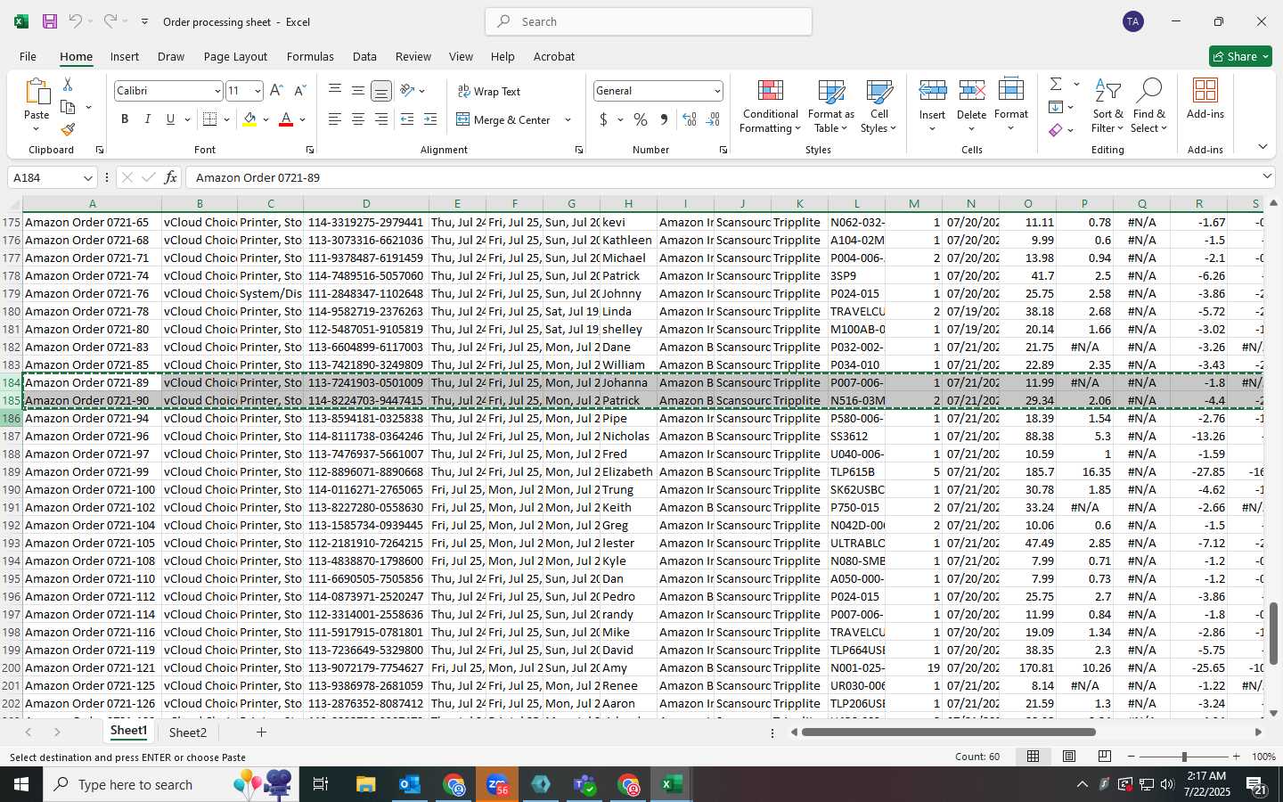
Task: Click the Format Painter brush icon
Action: coord(68,129)
